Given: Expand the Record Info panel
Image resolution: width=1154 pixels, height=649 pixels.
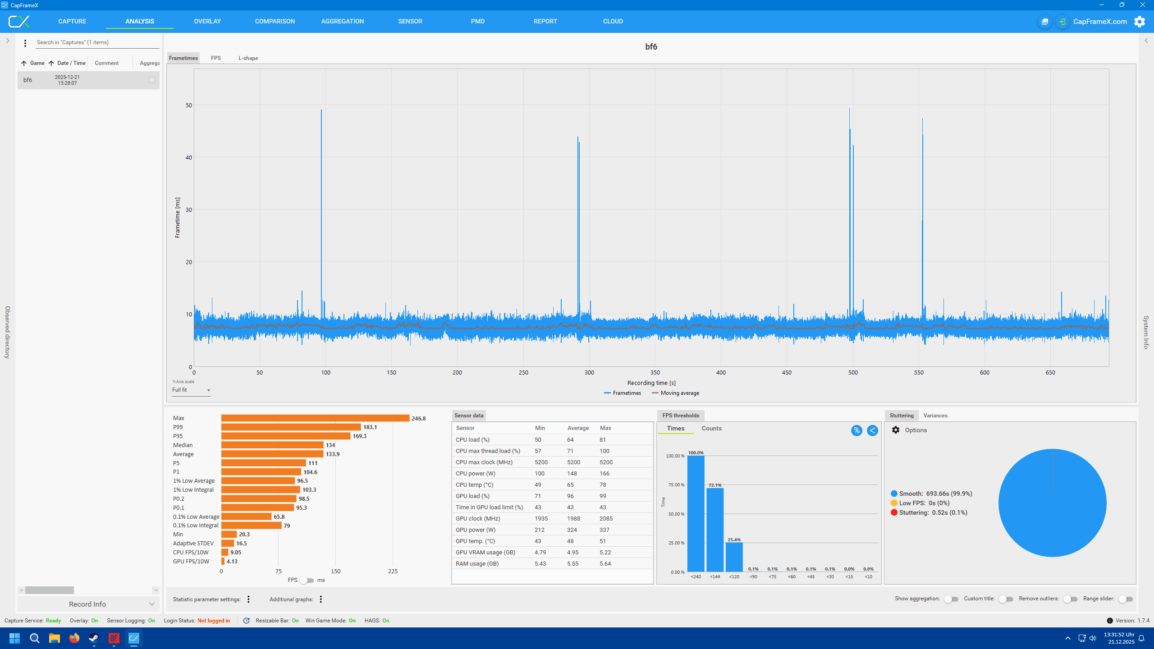Looking at the screenshot, I should tap(151, 604).
